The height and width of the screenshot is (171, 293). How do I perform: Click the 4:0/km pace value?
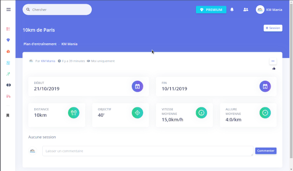(x=234, y=120)
